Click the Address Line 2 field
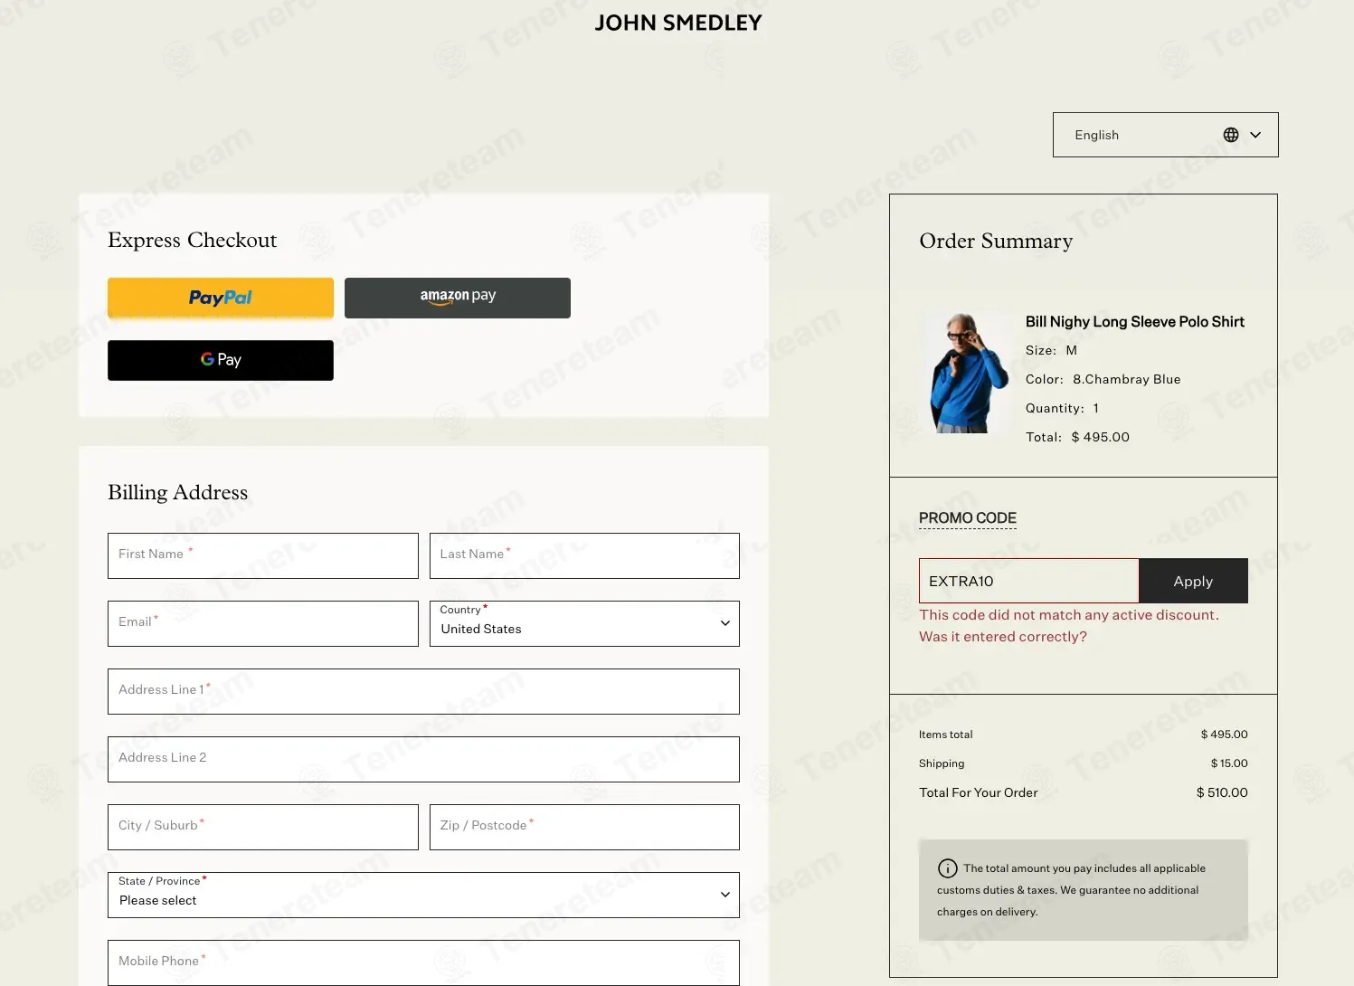Screen dimensions: 1354x986 423,759
